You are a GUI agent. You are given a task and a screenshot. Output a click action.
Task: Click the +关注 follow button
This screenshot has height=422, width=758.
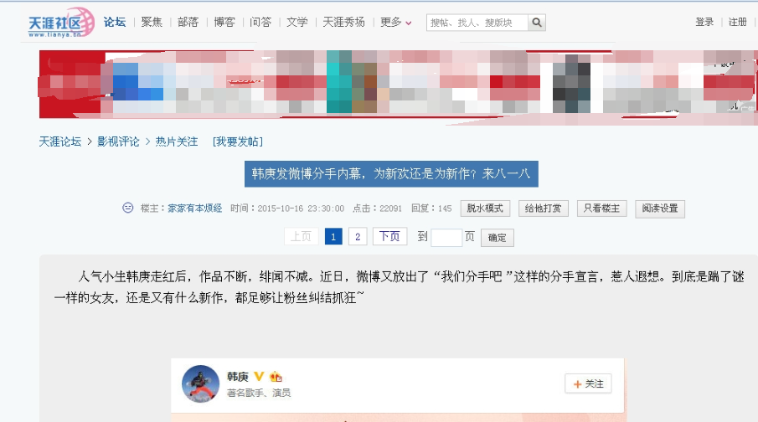pos(588,383)
